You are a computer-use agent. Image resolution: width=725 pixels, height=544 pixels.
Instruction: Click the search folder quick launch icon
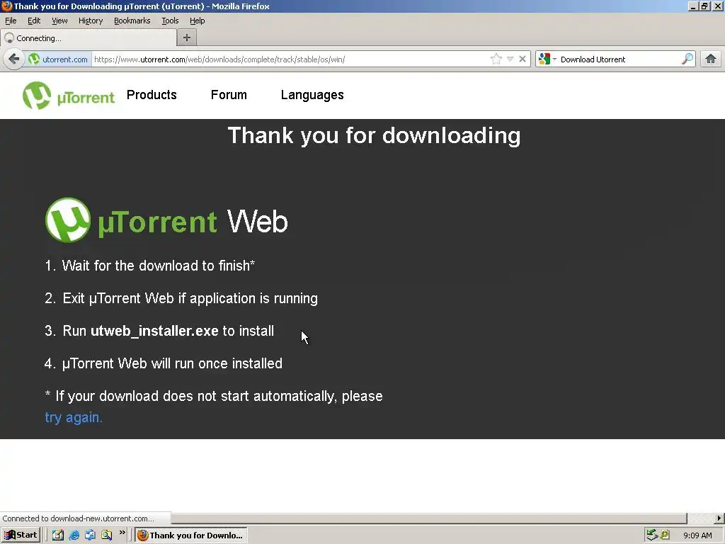point(106,535)
